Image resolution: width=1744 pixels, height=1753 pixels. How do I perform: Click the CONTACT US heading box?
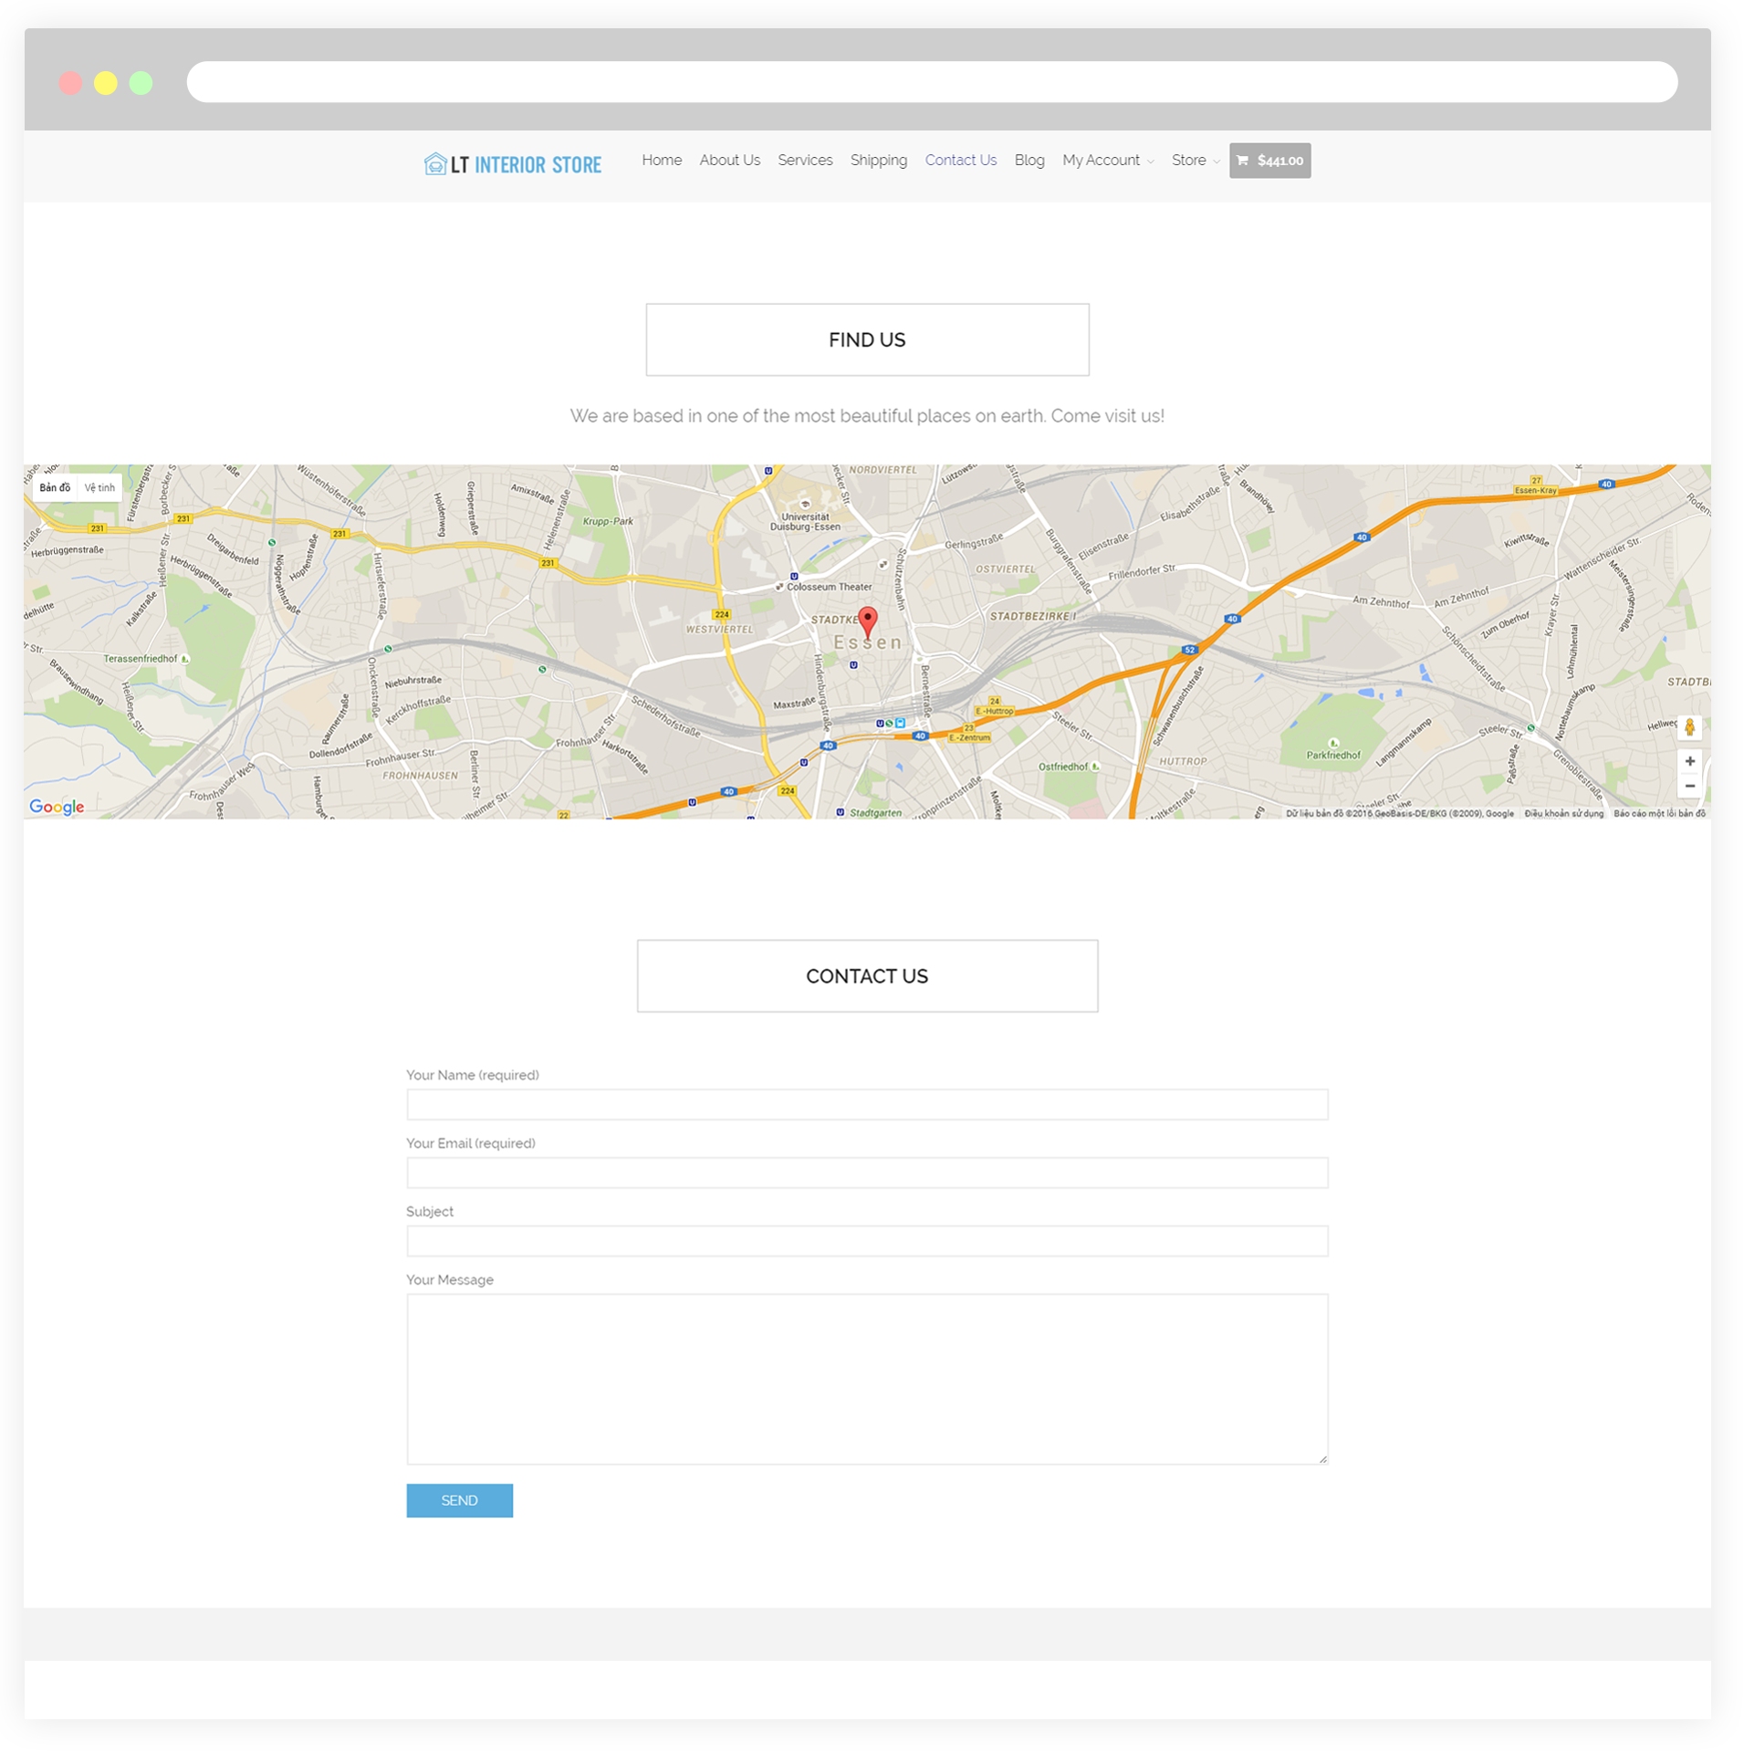(867, 976)
